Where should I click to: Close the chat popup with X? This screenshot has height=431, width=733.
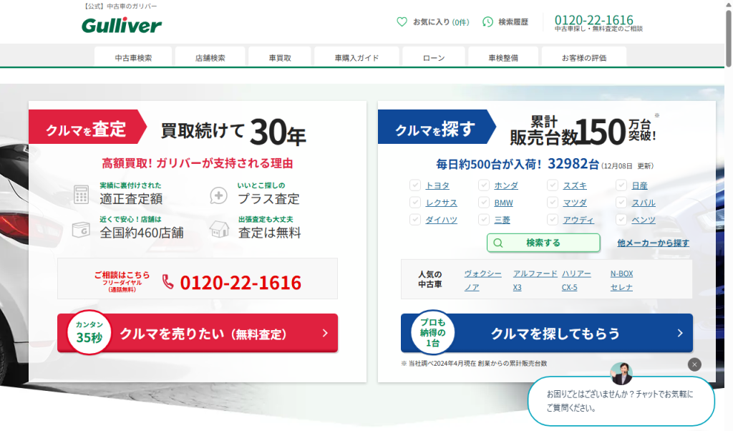(694, 364)
